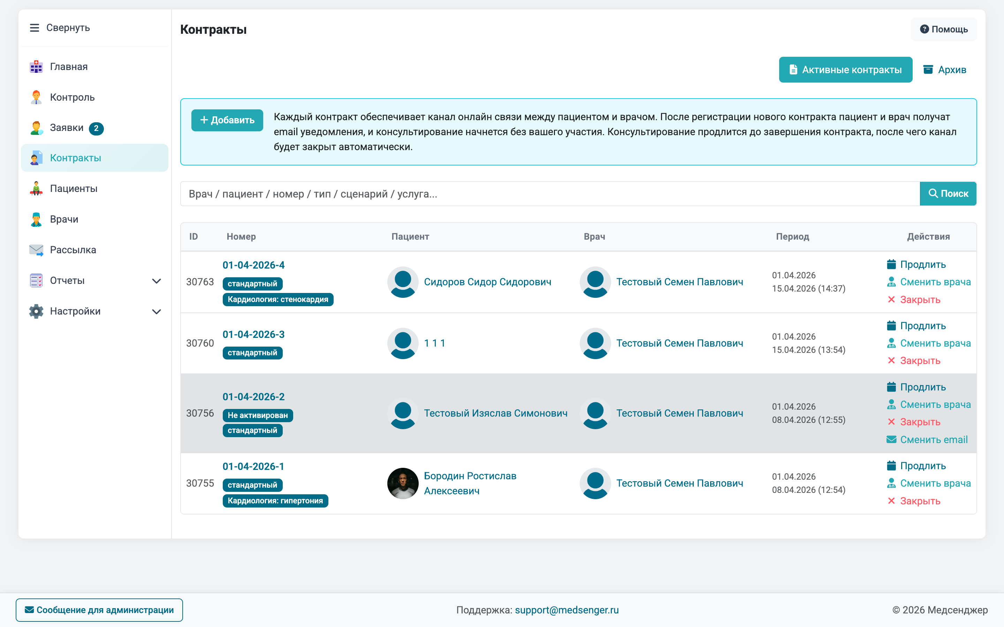The image size is (1004, 627).
Task: Click the Помощь question mark icon
Action: (924, 29)
